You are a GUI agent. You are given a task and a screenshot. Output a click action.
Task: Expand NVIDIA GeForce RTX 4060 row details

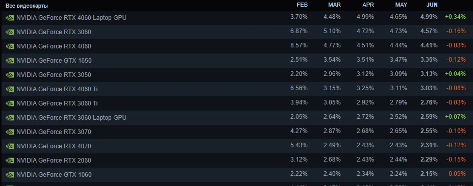coord(237,46)
